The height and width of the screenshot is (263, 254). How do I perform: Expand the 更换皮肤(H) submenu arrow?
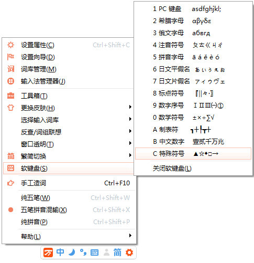130,107
